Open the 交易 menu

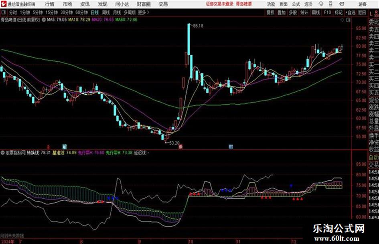tap(163, 4)
